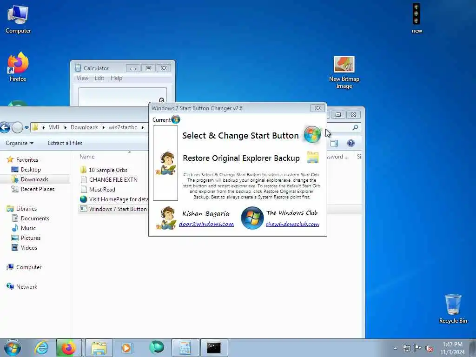476x357 pixels.
Task: Click the Explorer forward arrow button
Action: 17,127
